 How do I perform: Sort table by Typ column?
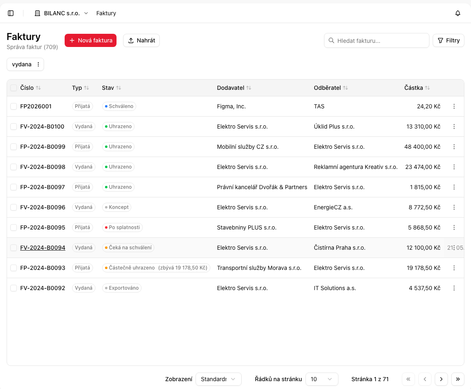[81, 88]
